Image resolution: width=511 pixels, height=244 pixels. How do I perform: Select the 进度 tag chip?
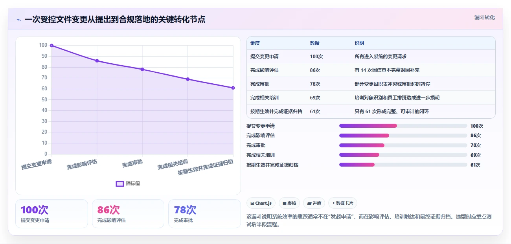tap(314, 203)
